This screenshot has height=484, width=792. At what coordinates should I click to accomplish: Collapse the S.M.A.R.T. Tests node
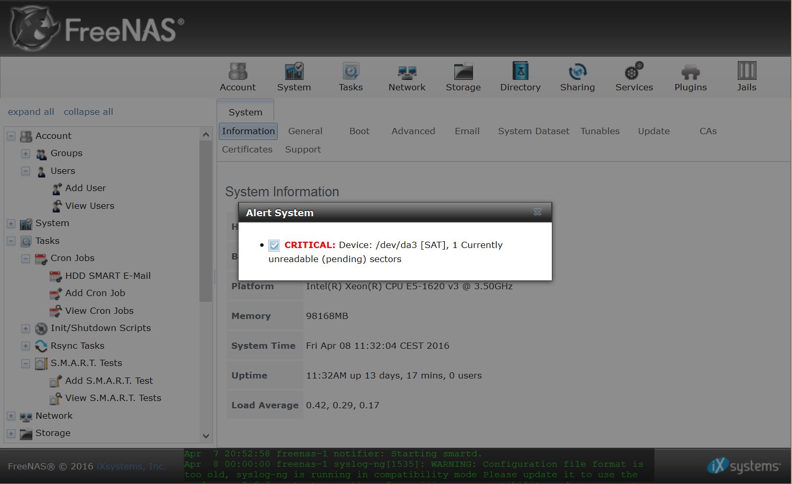tap(26, 363)
